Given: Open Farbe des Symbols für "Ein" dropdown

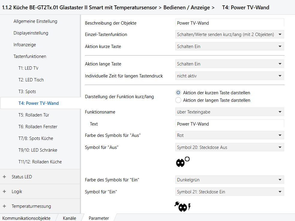Looking at the screenshot, I should pos(229,180).
